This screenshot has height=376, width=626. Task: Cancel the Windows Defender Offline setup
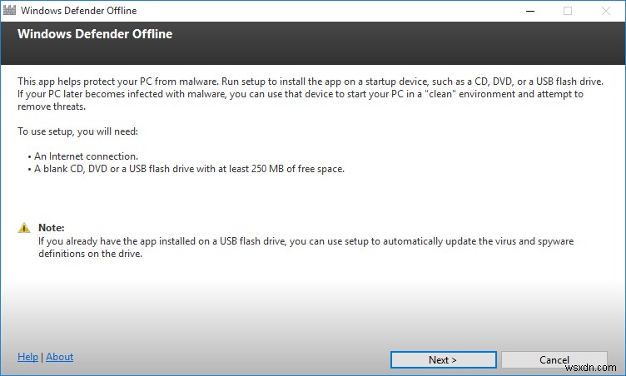point(554,359)
